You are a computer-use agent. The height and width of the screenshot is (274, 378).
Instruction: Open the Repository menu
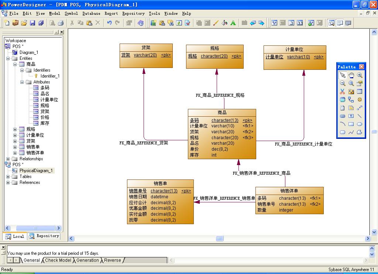133,14
